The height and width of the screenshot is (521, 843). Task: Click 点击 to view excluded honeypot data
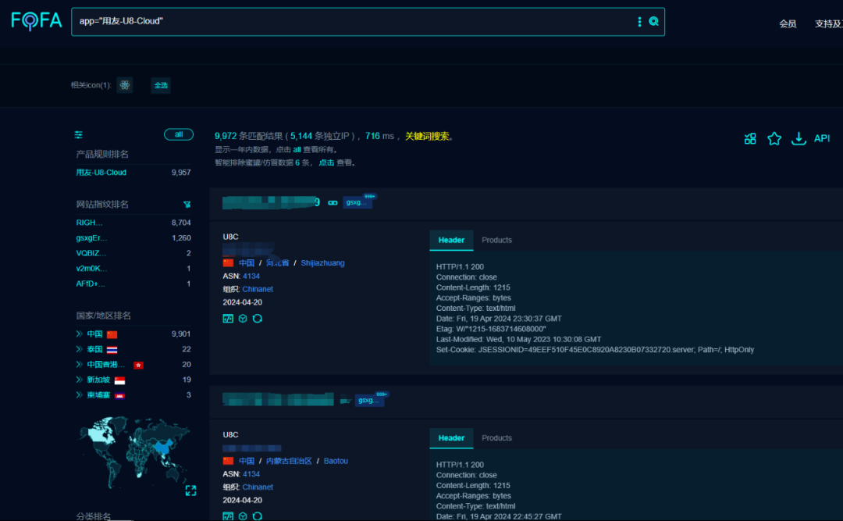(x=326, y=162)
